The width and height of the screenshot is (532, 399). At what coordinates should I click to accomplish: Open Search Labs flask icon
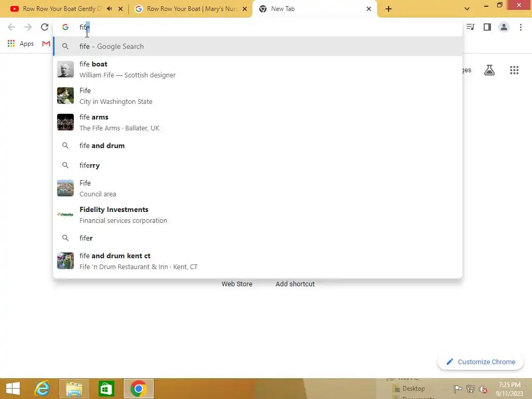pos(489,70)
